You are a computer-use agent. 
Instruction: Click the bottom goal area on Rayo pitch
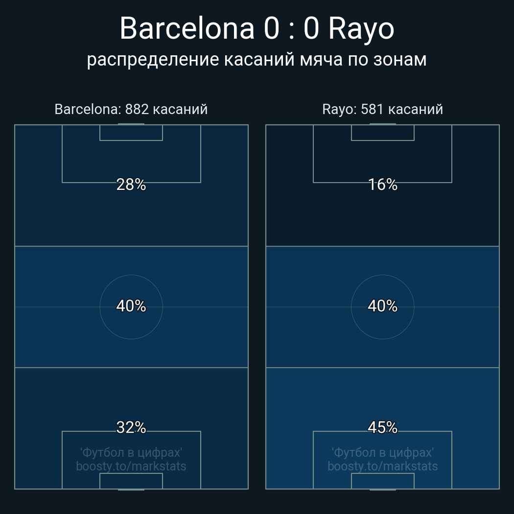point(382,481)
